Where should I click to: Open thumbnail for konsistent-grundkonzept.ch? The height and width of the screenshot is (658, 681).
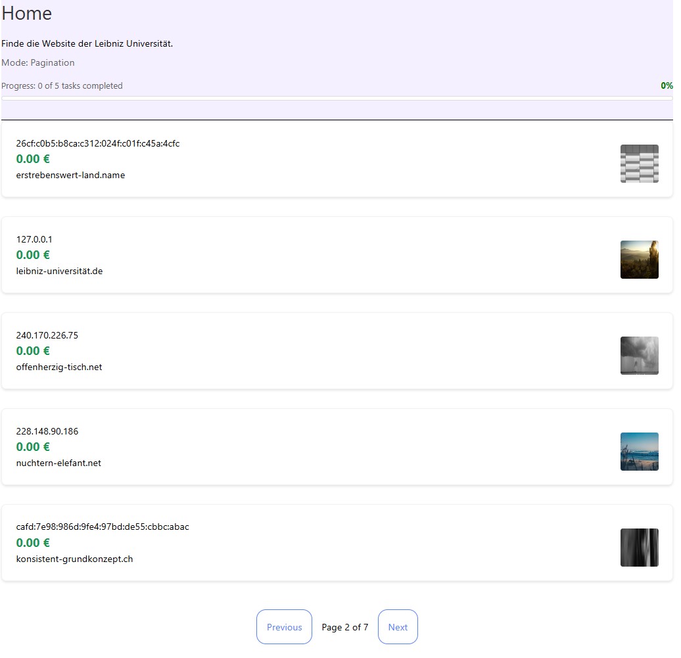click(x=640, y=548)
